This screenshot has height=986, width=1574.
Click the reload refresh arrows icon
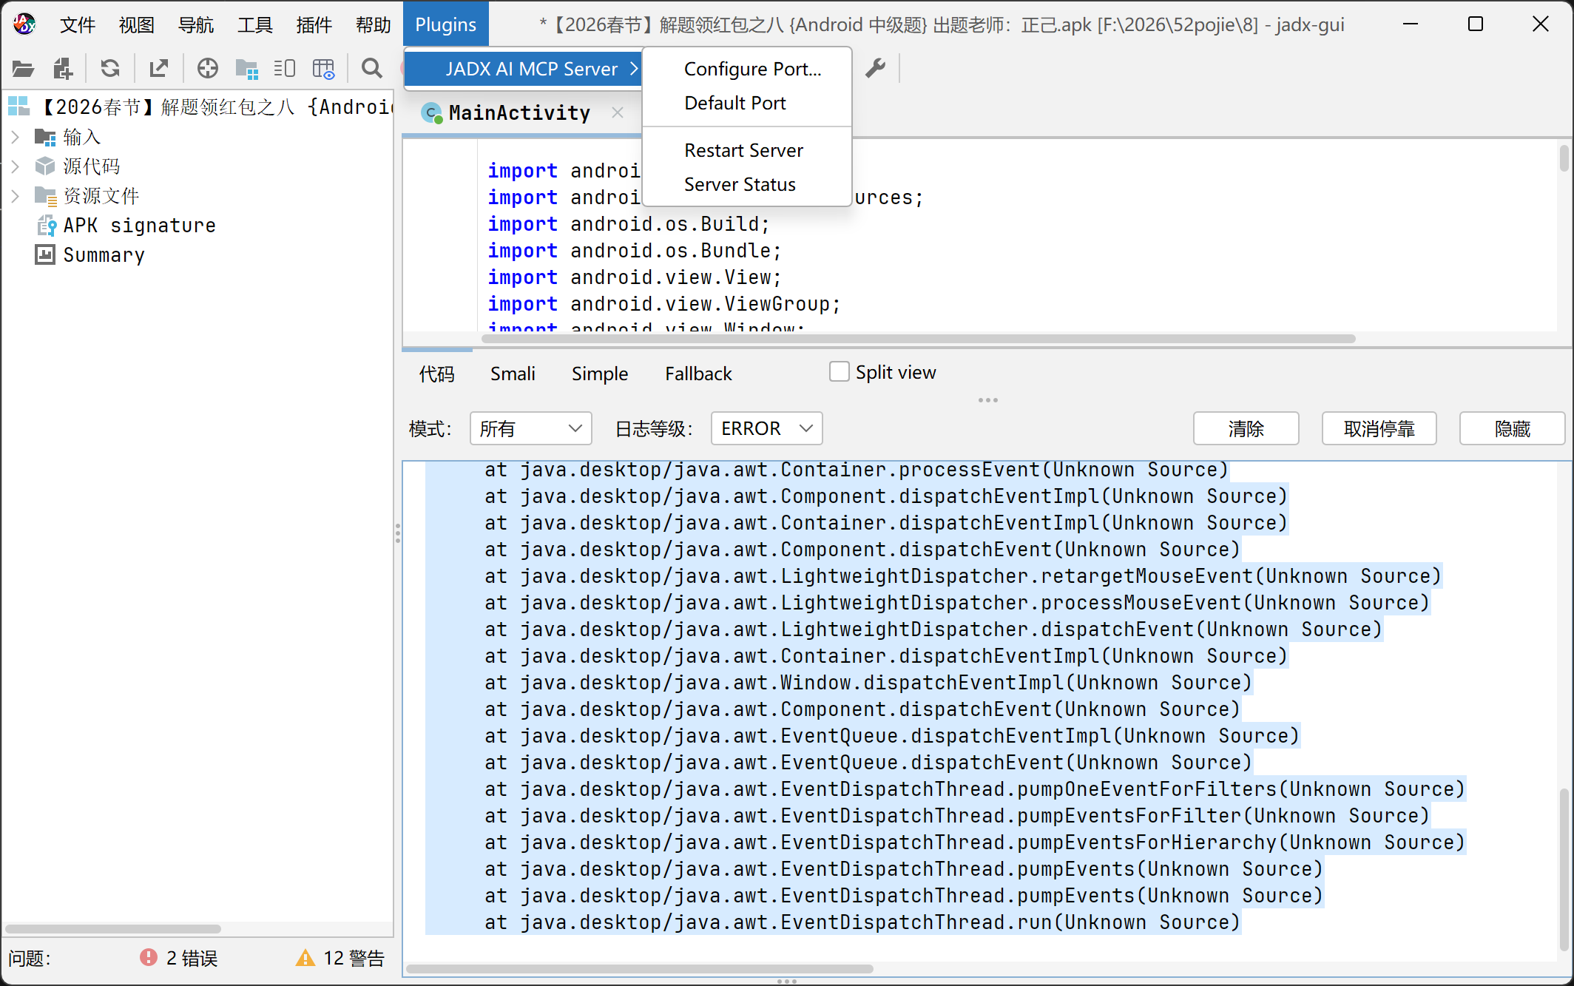pyautogui.click(x=110, y=69)
